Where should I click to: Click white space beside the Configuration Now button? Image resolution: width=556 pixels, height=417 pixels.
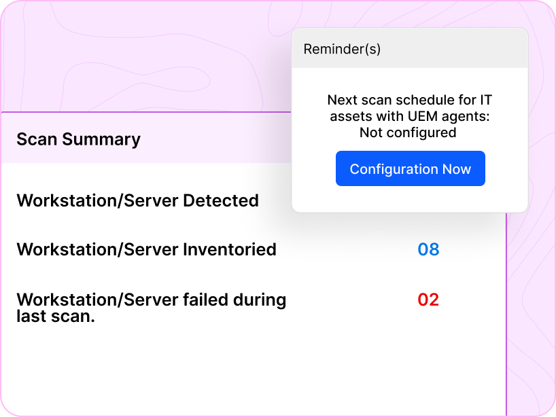coord(506,170)
